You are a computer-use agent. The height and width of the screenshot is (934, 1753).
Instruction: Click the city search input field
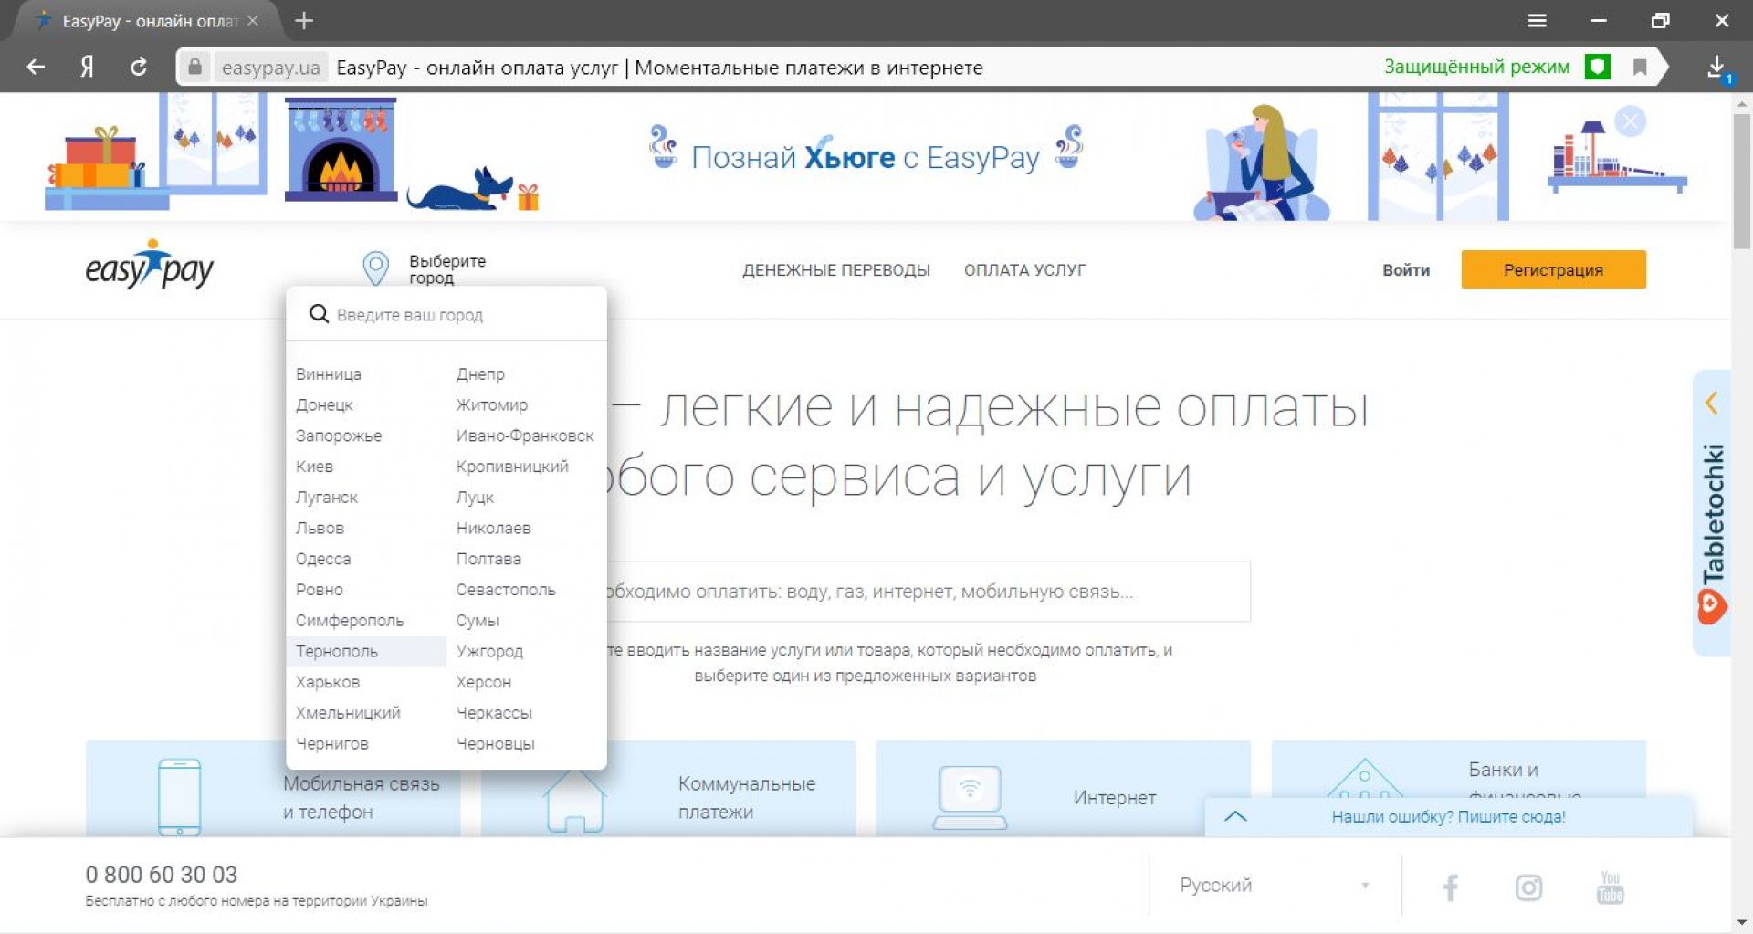pos(457,315)
